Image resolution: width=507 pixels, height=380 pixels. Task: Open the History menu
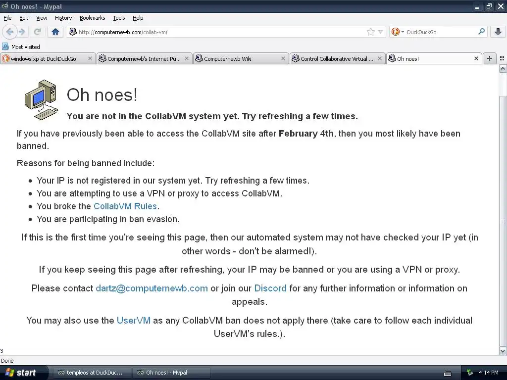(63, 18)
